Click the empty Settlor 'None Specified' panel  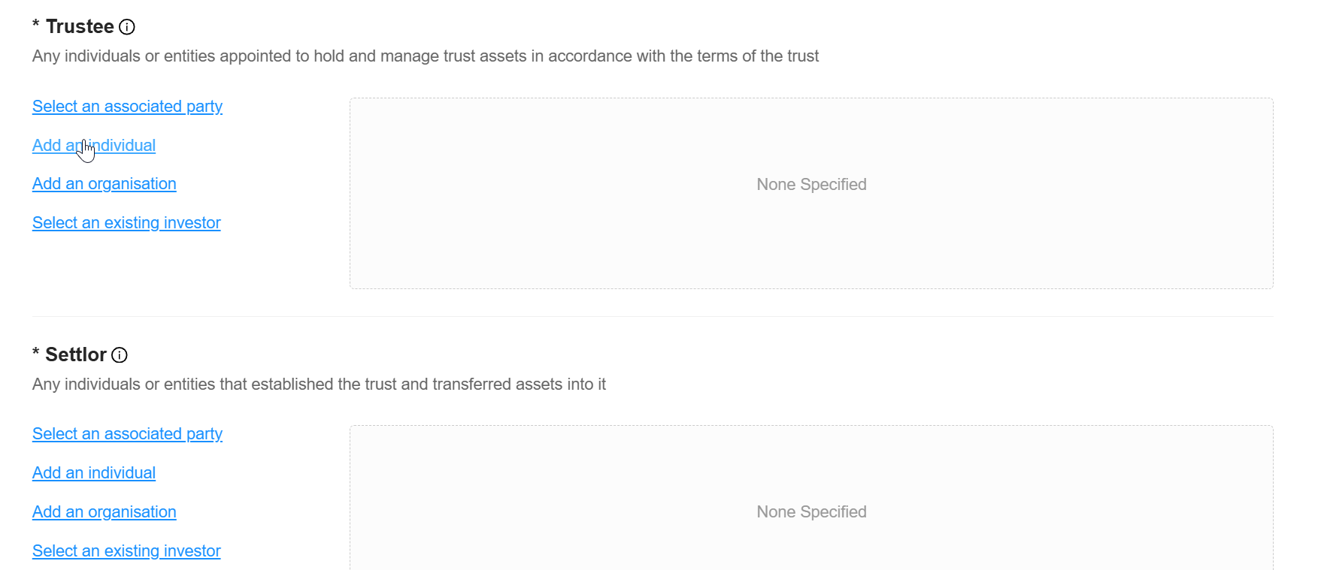click(810, 466)
